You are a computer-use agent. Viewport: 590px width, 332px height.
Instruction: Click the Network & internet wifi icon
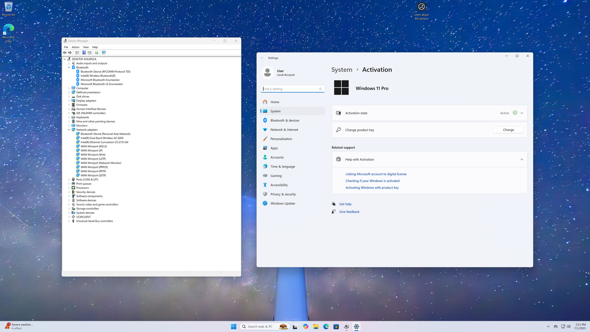265,129
